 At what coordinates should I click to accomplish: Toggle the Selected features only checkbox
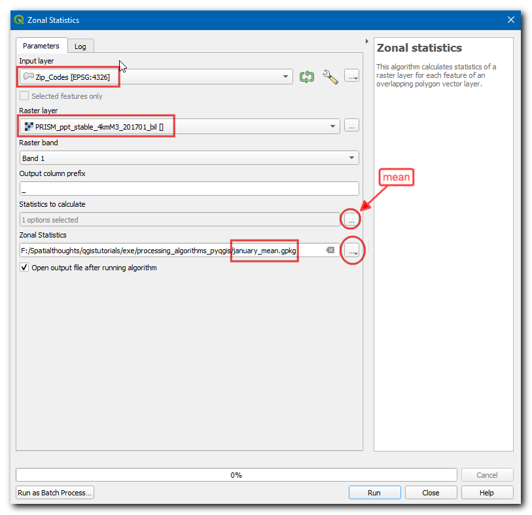point(25,96)
